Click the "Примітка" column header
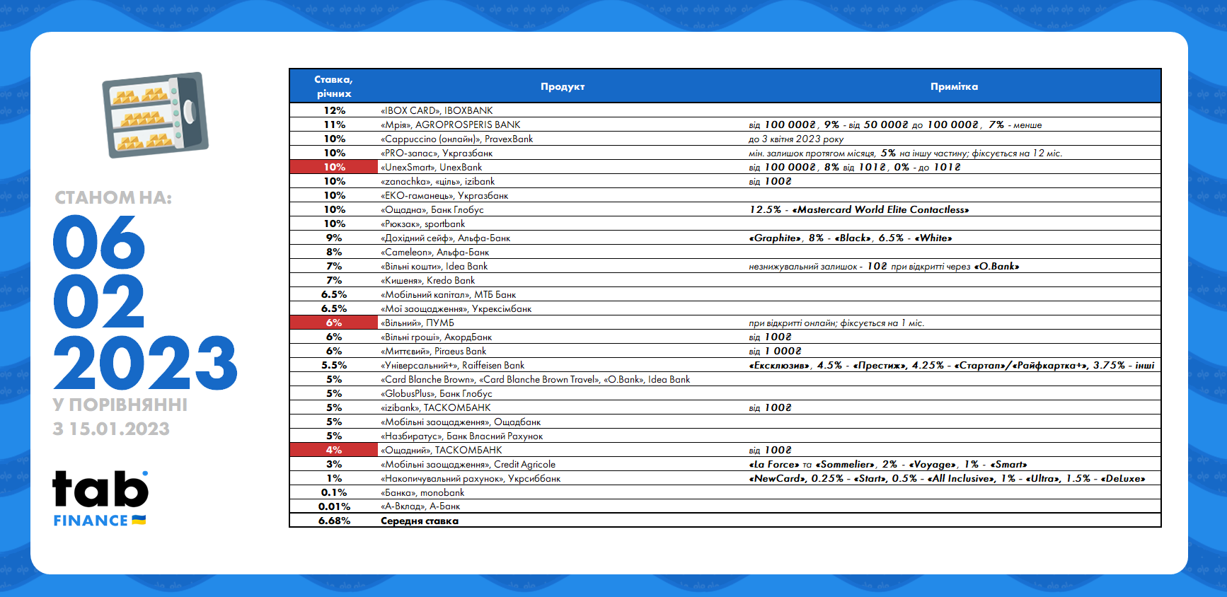The image size is (1227, 597). tap(954, 86)
